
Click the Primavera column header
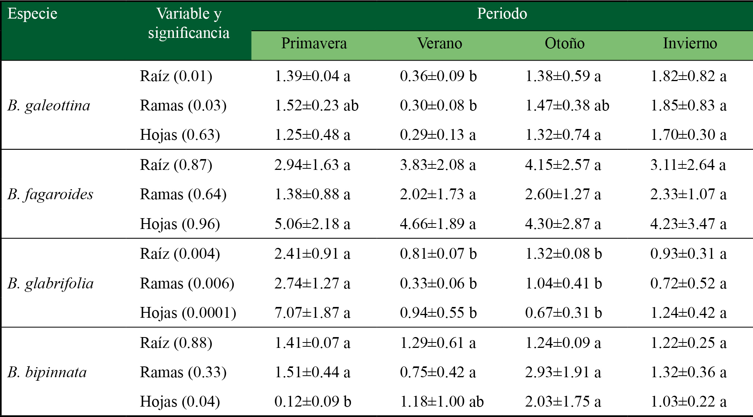point(314,43)
